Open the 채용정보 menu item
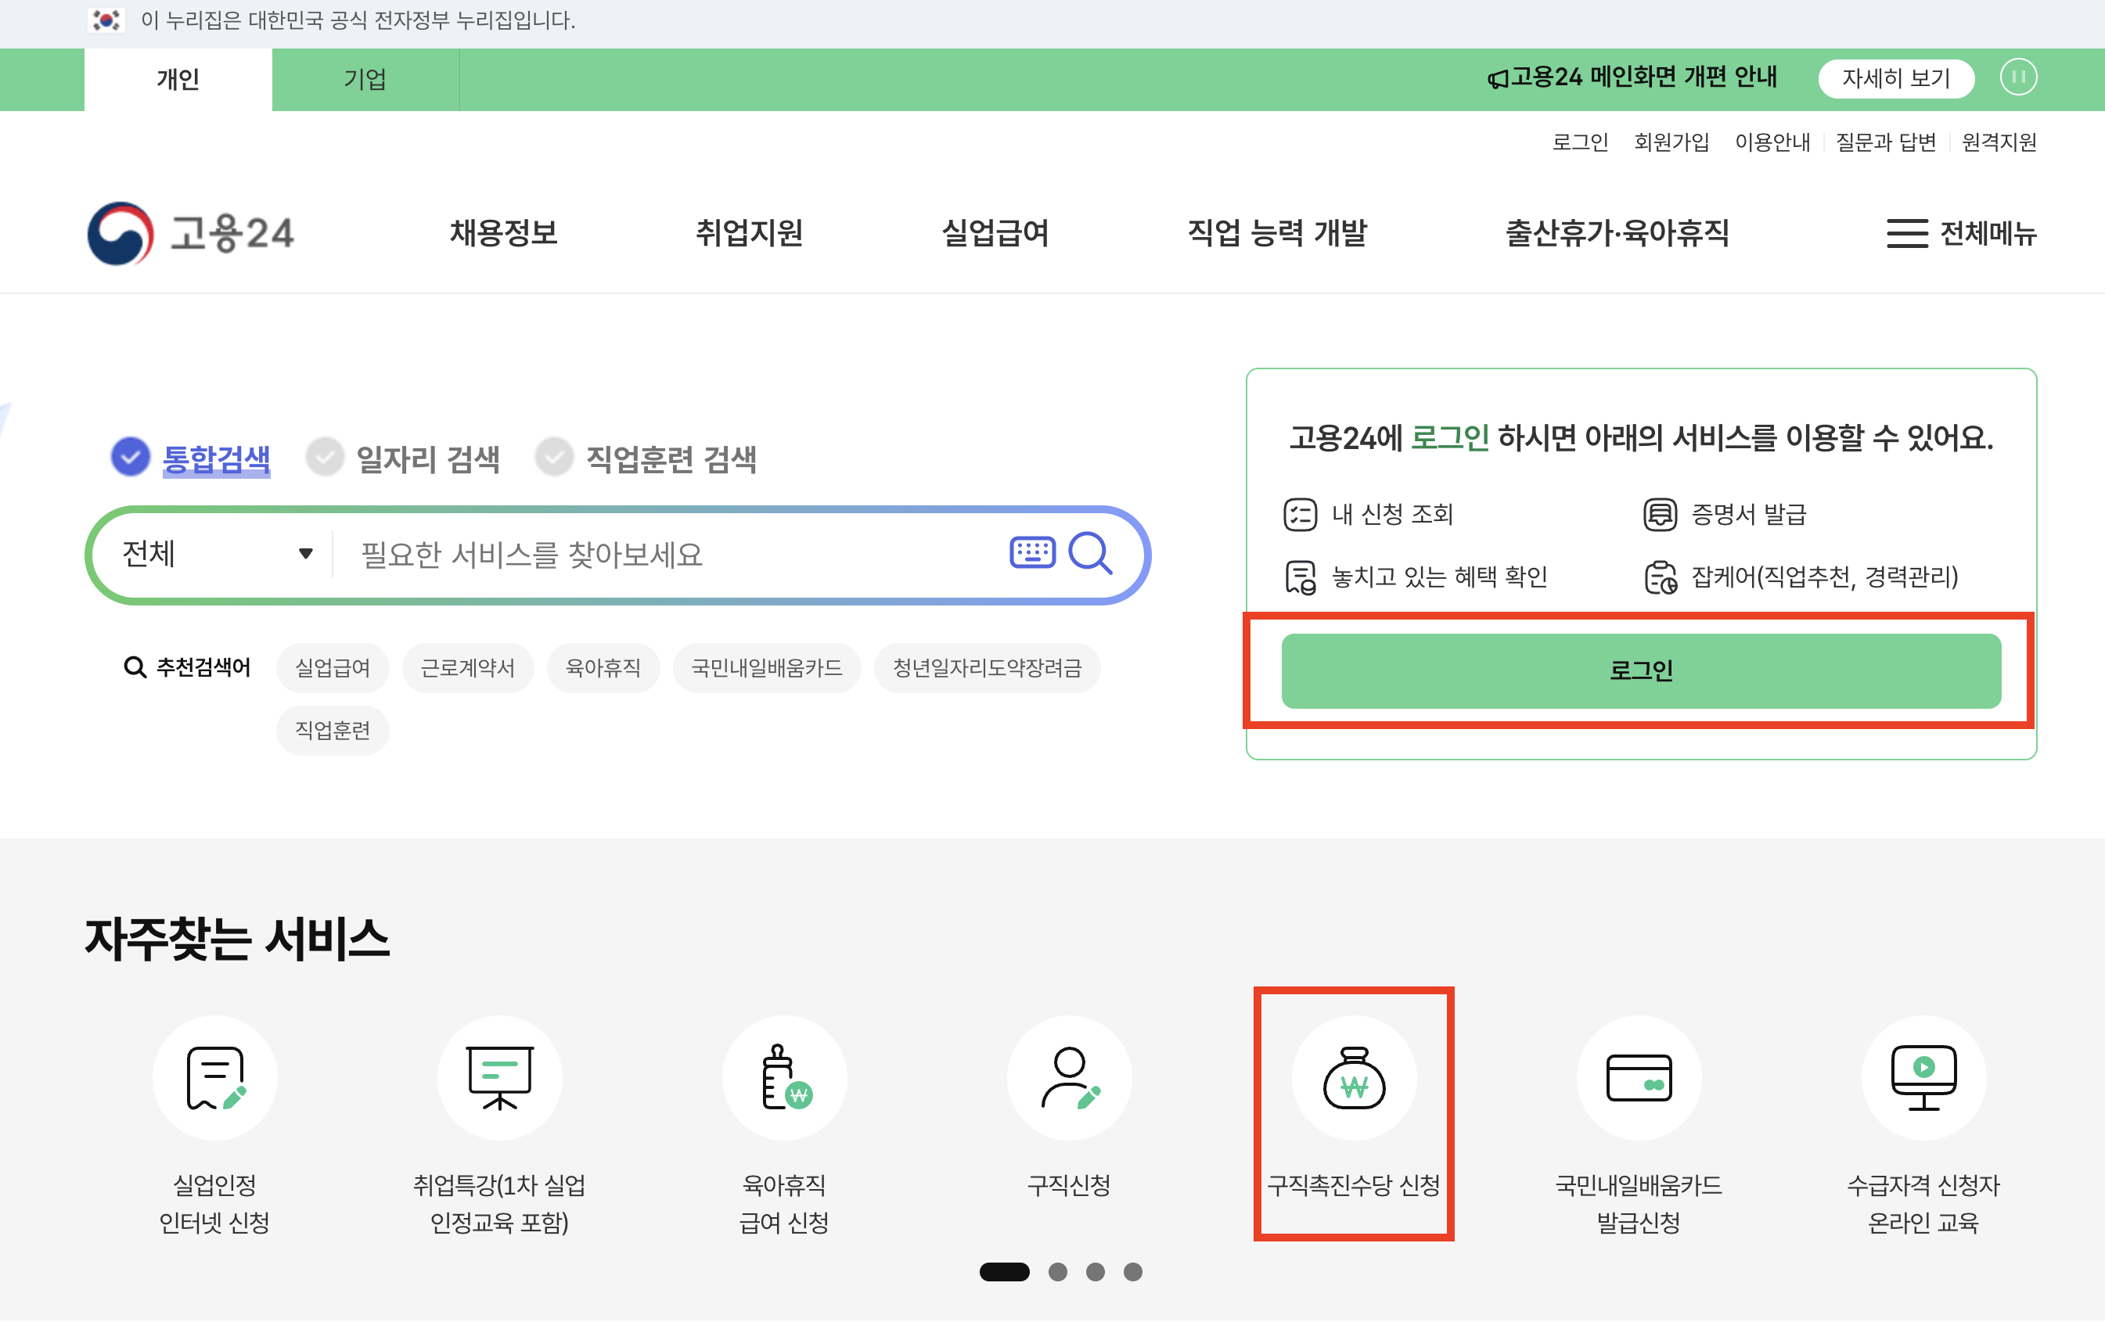The height and width of the screenshot is (1333, 2105). pos(503,233)
